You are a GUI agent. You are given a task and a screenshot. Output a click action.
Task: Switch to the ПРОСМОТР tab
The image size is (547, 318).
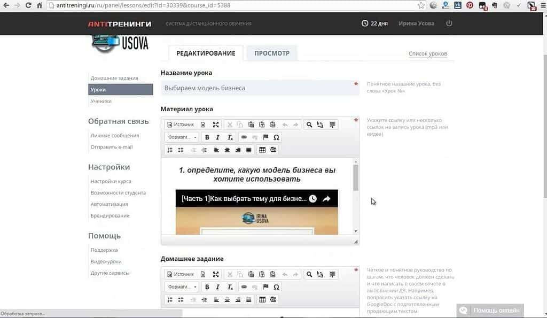[x=272, y=53]
